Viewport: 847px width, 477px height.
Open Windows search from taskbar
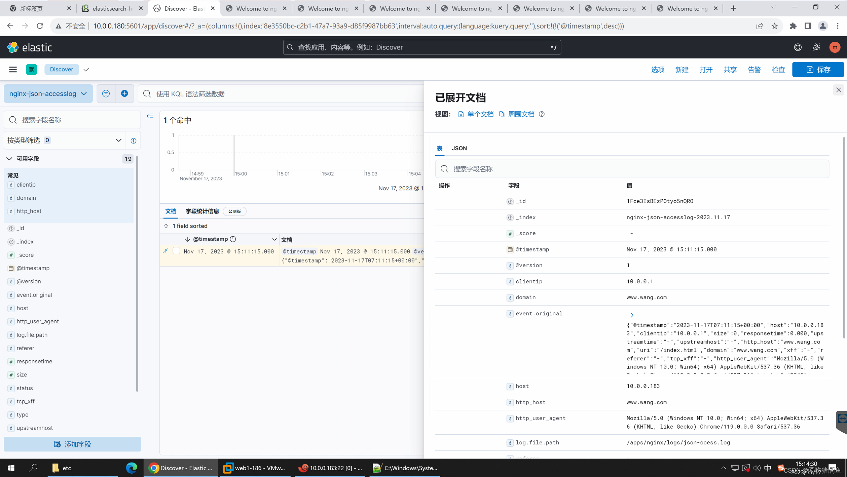33,468
